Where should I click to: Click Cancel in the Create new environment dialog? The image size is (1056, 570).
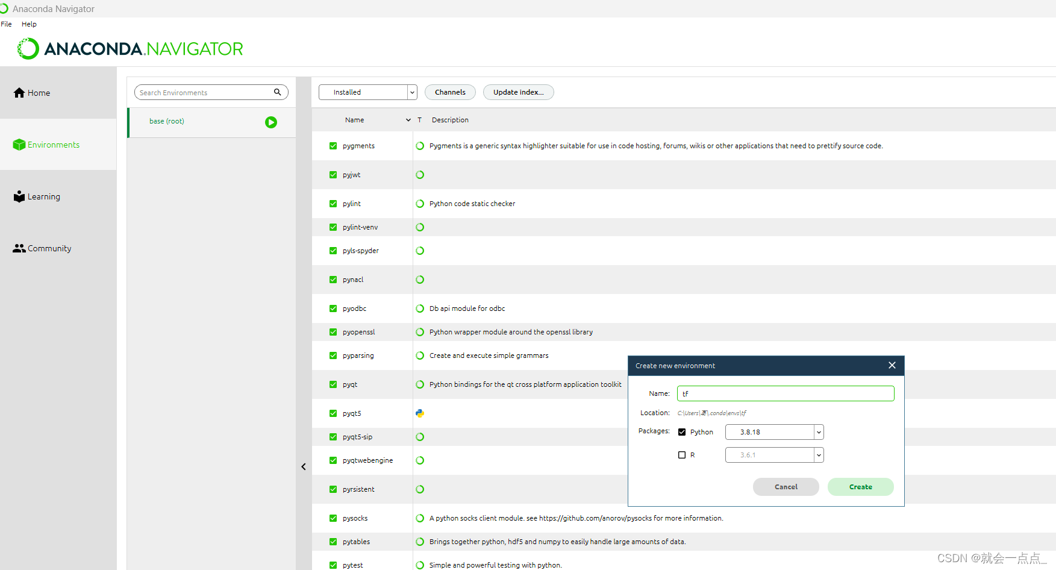[x=786, y=487]
